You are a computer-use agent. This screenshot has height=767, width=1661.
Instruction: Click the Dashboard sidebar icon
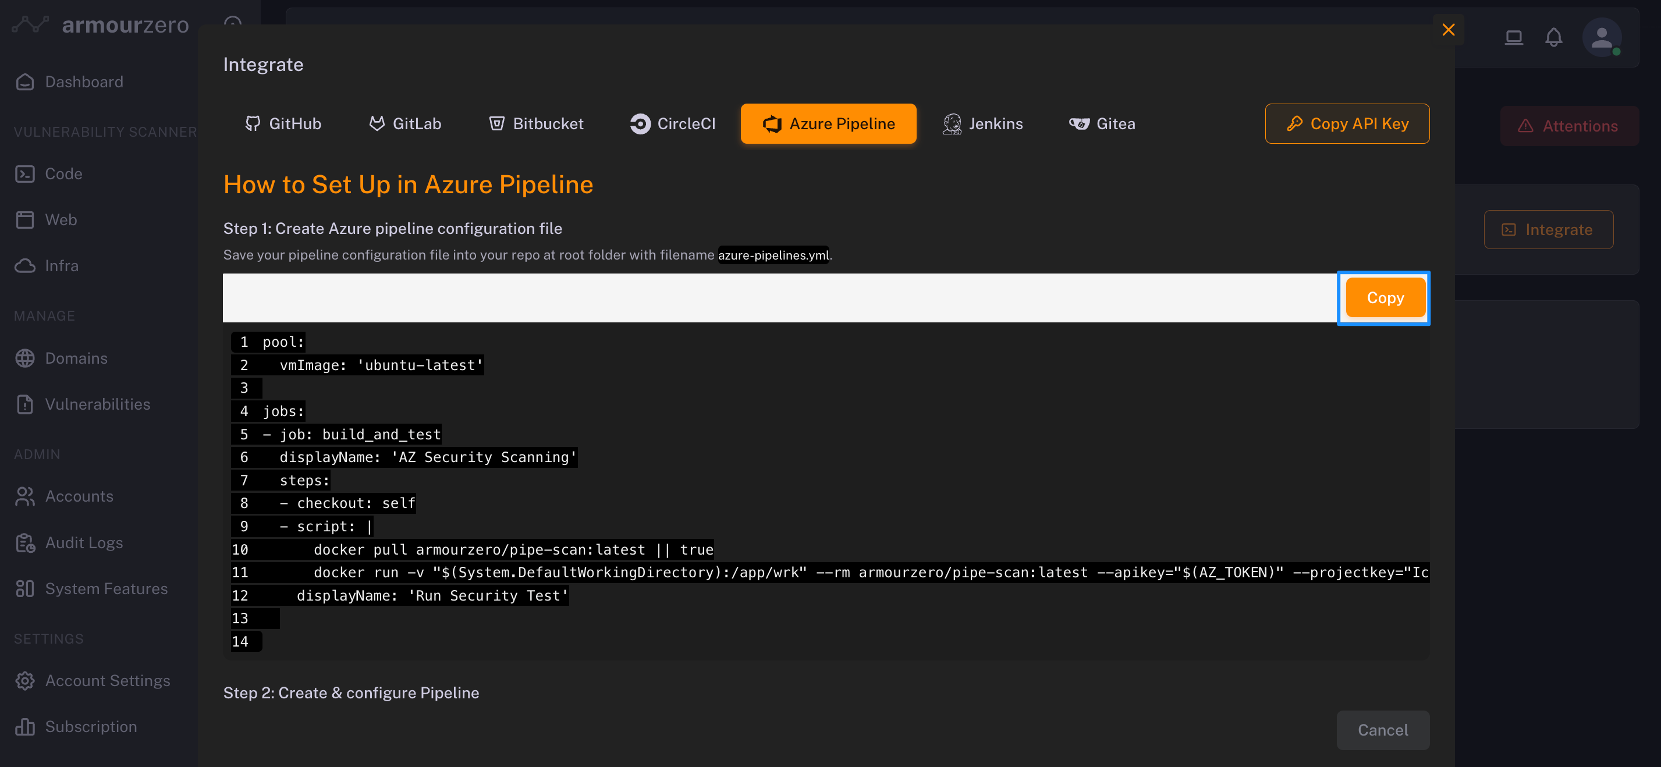point(25,82)
